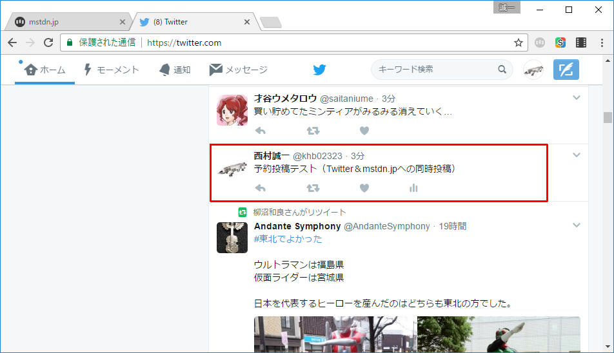614x353 pixels.
Task: Reply to 才谷ウメタロウ's tweet
Action: [261, 131]
